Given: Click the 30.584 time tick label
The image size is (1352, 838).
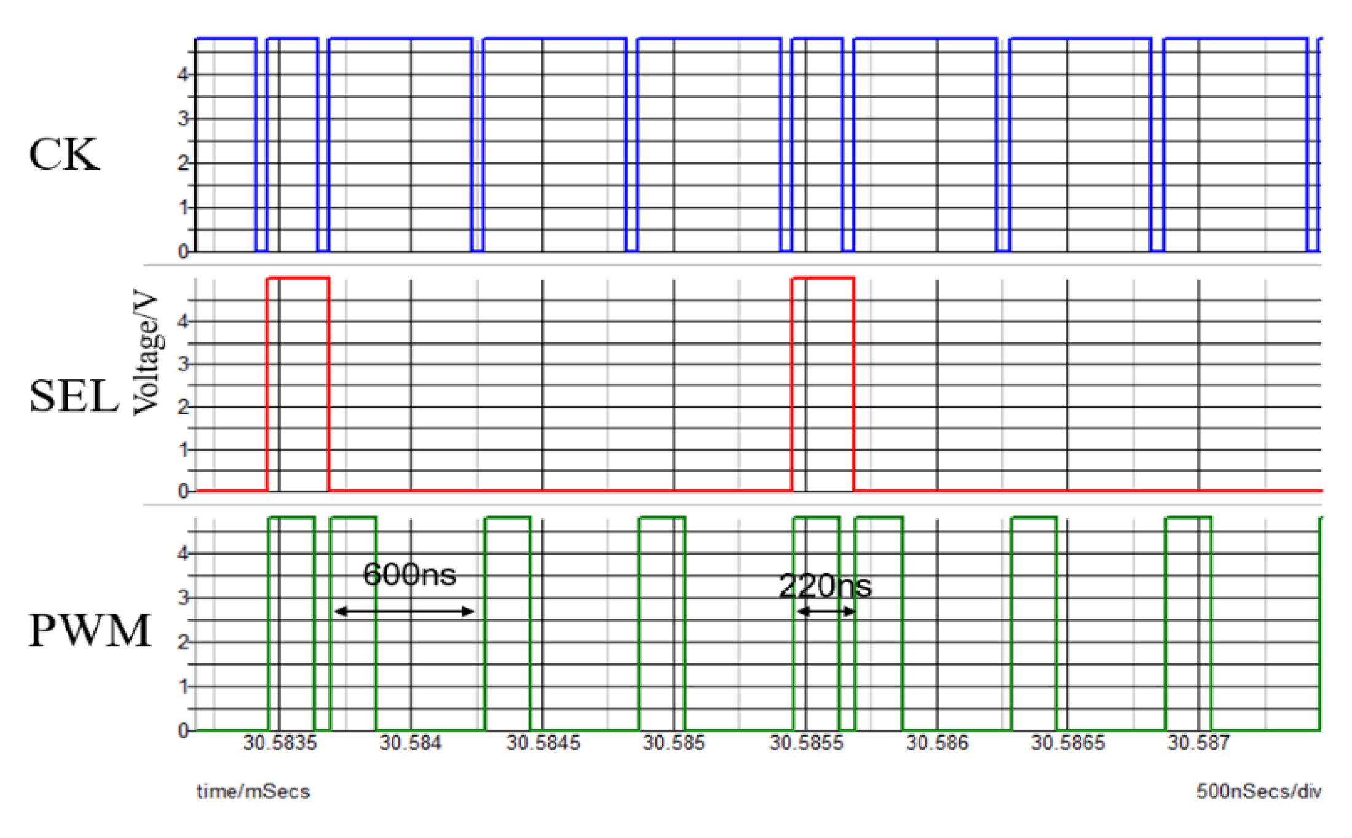Looking at the screenshot, I should 410,743.
